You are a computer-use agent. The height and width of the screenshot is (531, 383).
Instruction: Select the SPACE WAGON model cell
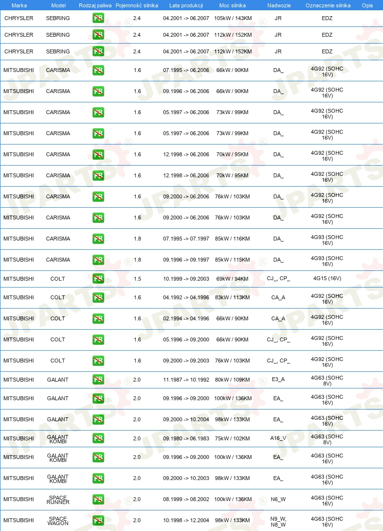click(x=58, y=521)
